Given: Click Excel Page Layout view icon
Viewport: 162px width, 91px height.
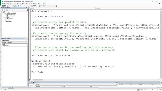Looking at the screenshot, I should click(142, 90).
